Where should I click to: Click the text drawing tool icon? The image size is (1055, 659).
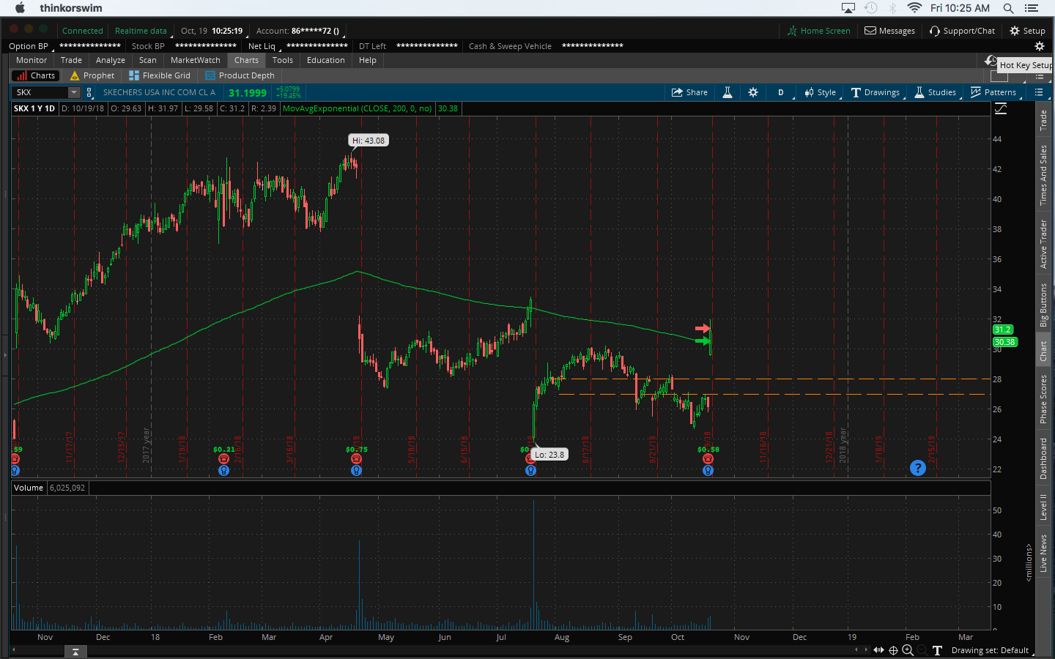tap(937, 650)
